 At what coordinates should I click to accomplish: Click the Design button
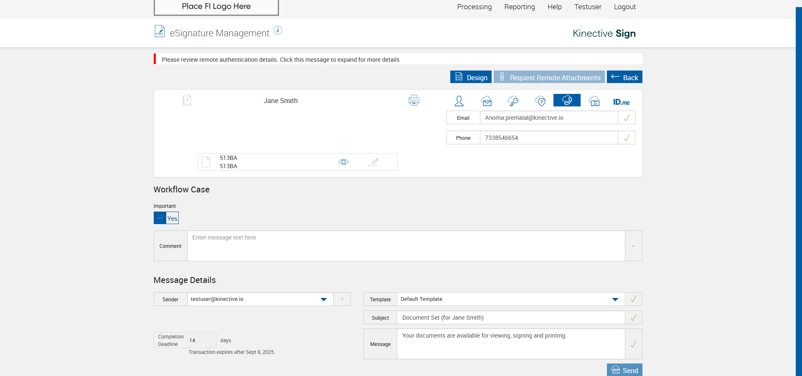click(x=471, y=77)
